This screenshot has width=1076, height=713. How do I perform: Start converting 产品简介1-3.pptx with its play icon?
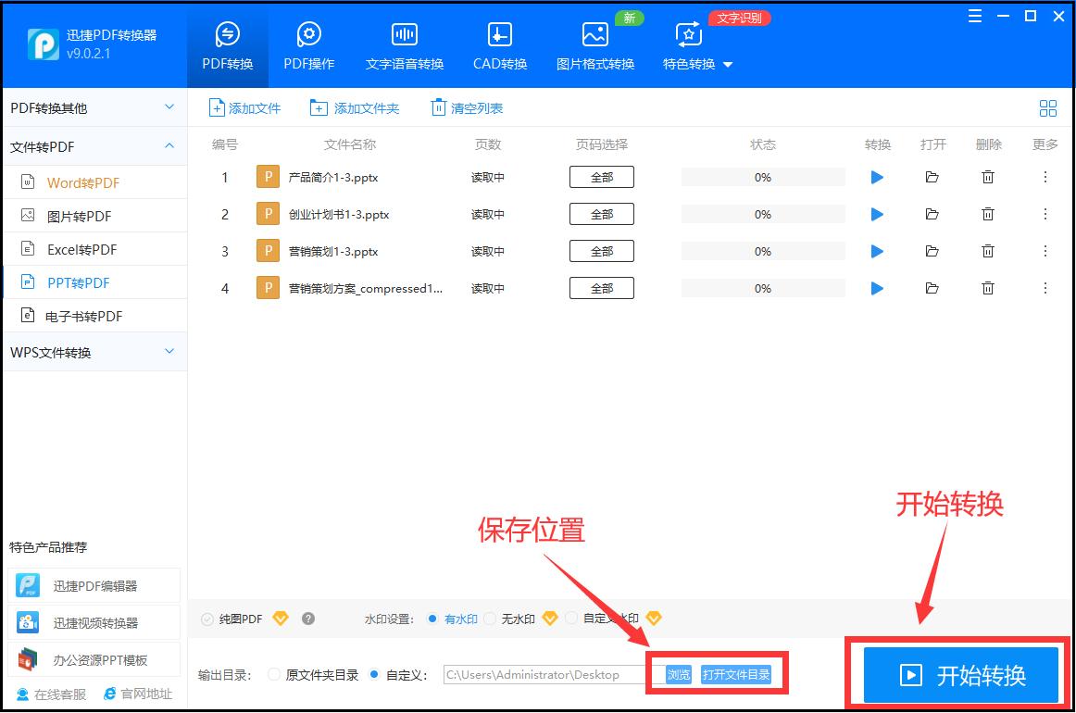(876, 177)
